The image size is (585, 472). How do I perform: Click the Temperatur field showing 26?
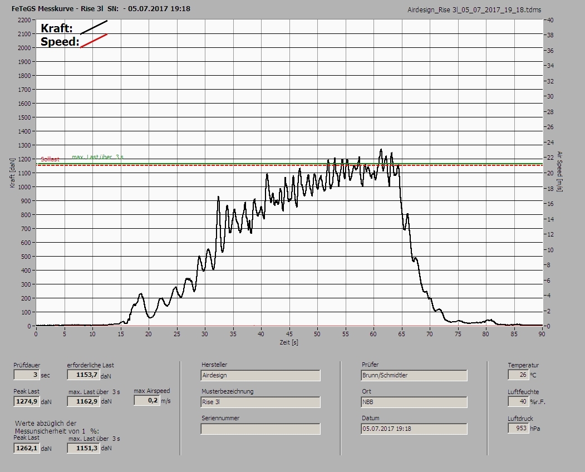pos(518,375)
